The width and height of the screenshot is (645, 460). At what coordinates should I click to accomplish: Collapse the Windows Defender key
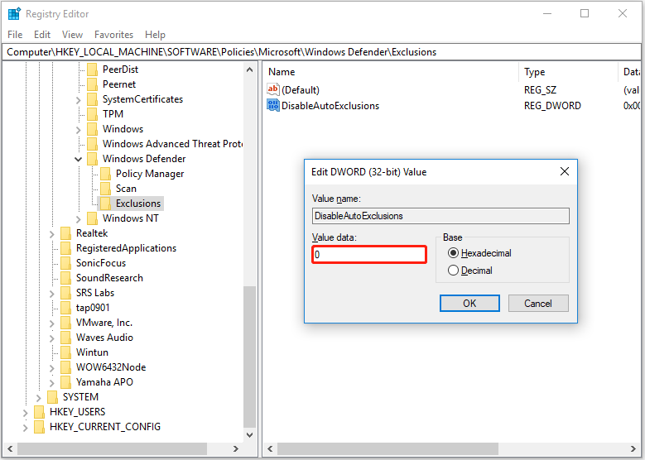78,159
